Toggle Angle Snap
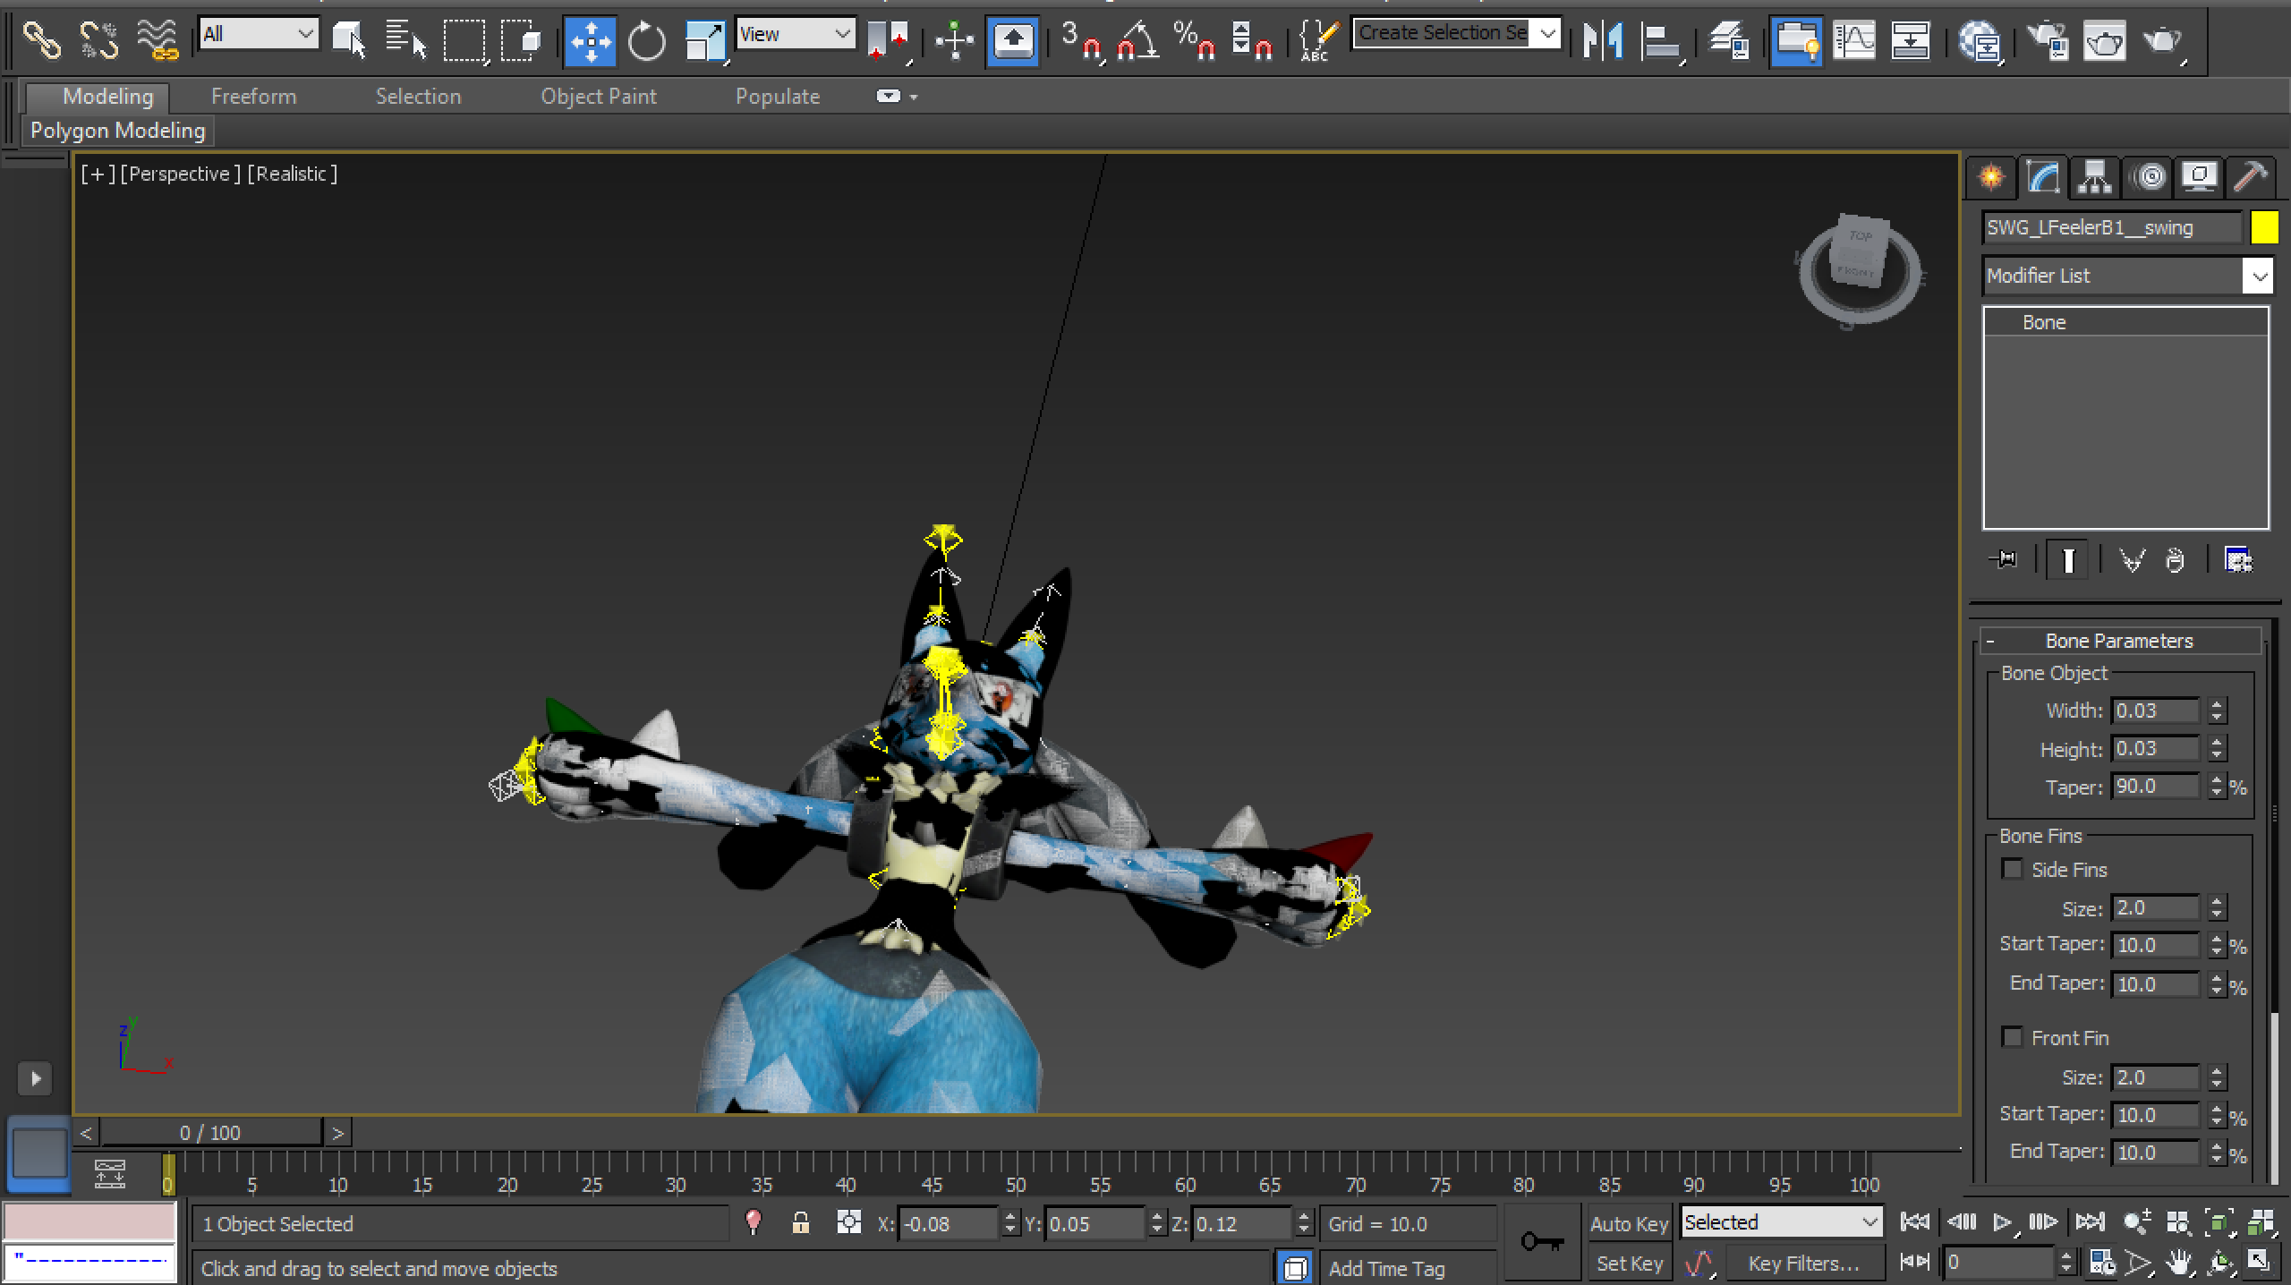This screenshot has width=2291, height=1285. pos(1138,40)
